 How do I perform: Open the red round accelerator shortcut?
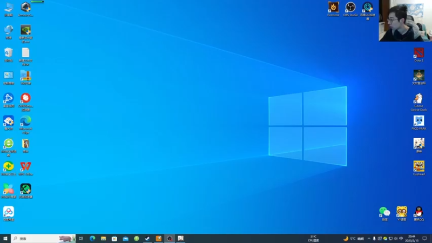coord(25,102)
